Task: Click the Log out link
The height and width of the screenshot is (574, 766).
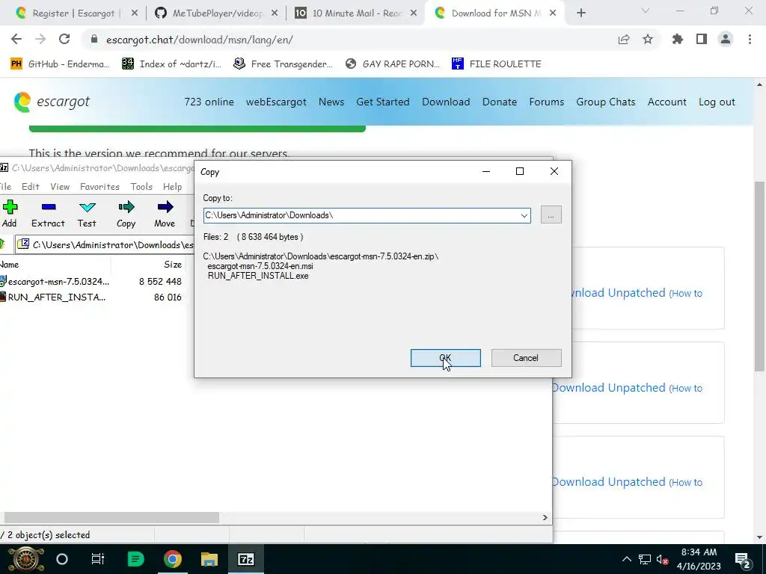Action: click(x=717, y=102)
